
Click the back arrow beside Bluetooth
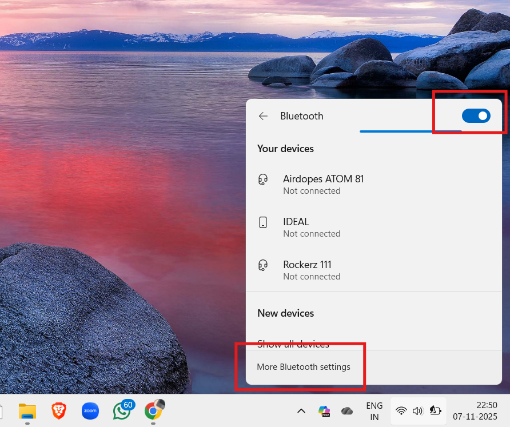[x=263, y=116]
